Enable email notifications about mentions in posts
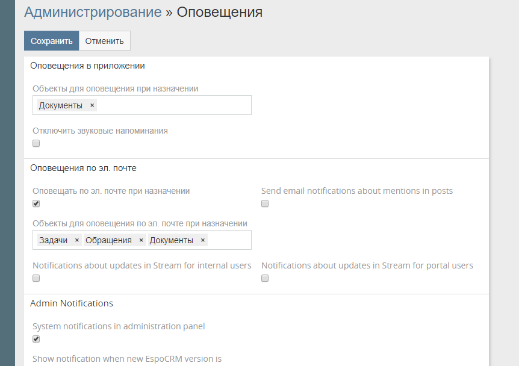 pyautogui.click(x=265, y=203)
